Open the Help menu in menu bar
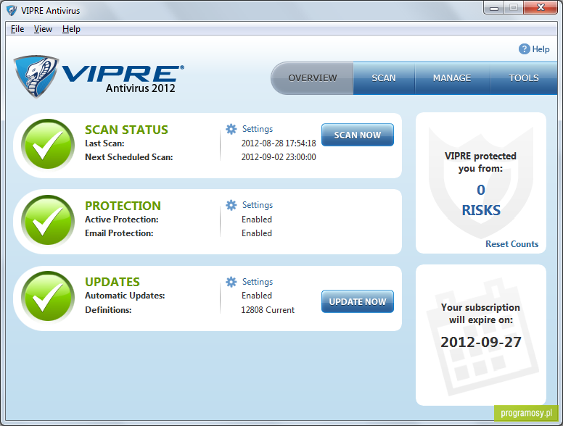This screenshot has width=563, height=426. tap(71, 29)
